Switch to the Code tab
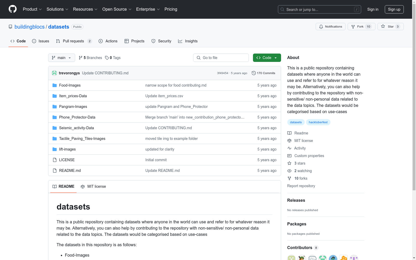 tap(18, 41)
